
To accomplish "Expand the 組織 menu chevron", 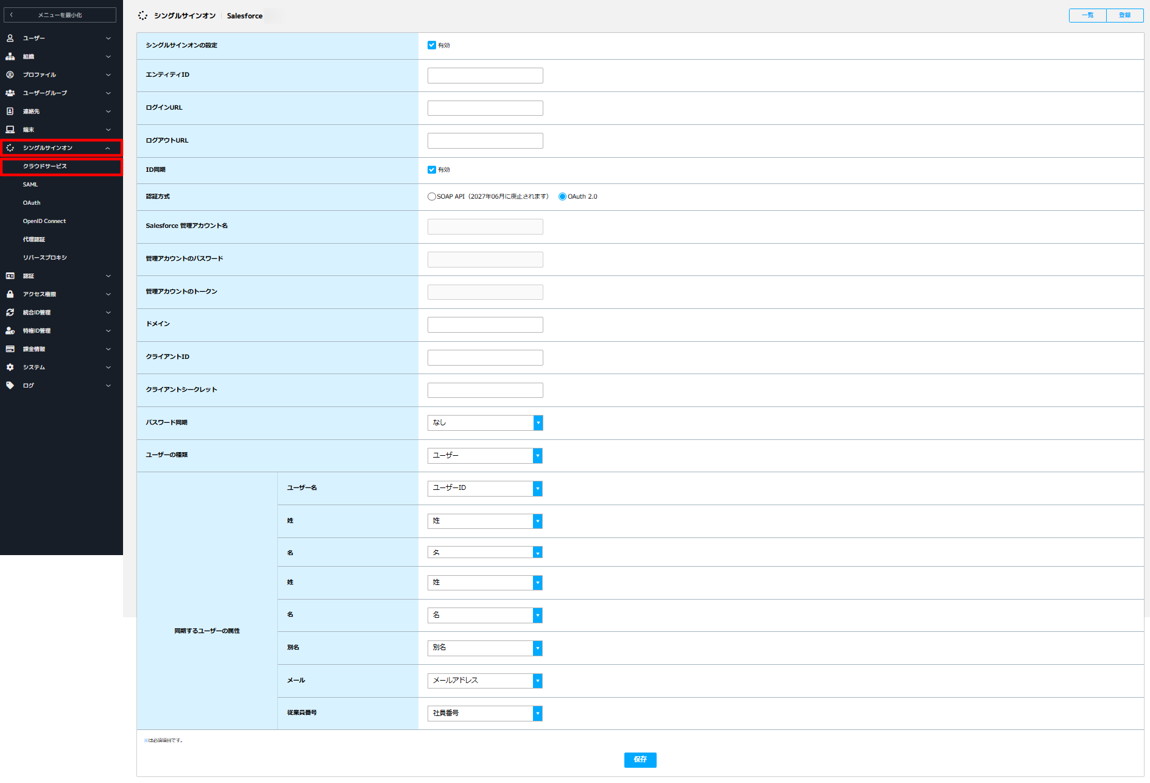I will [108, 57].
